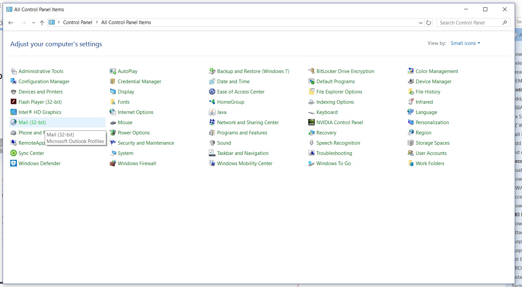Open the Backup and Restore icon

click(212, 71)
